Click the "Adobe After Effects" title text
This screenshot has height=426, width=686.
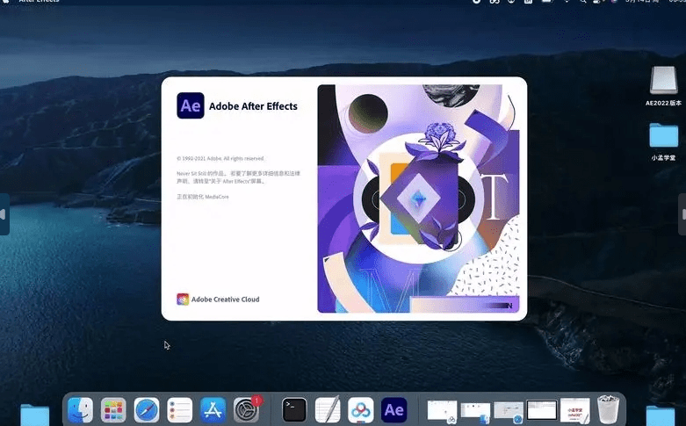(x=253, y=106)
